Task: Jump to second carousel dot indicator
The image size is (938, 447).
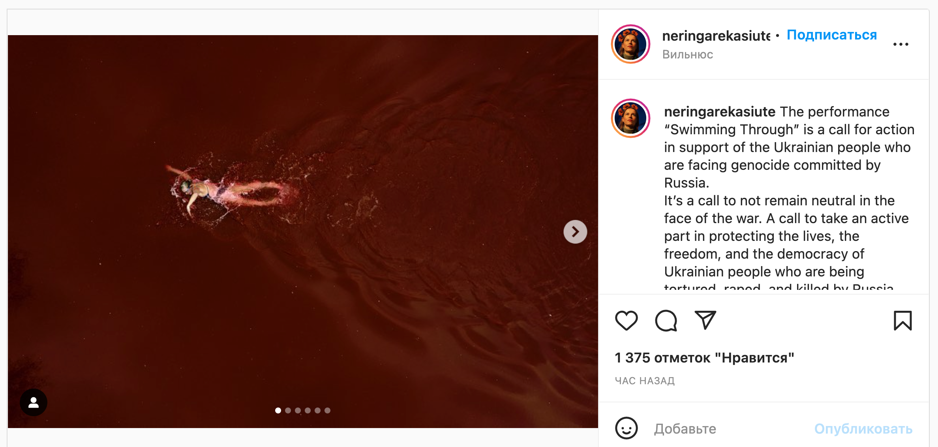Action: [x=288, y=411]
